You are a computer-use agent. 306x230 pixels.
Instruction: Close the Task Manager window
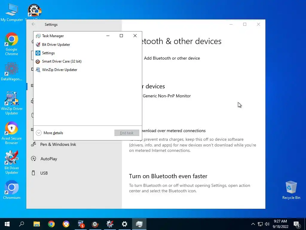pyautogui.click(x=135, y=36)
